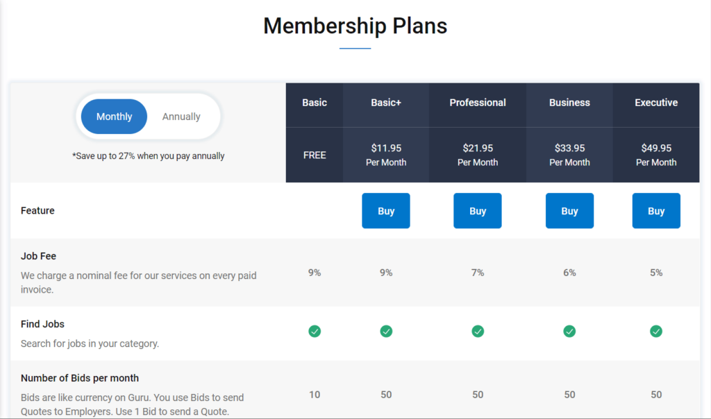Click the Find Jobs row title

(x=42, y=324)
